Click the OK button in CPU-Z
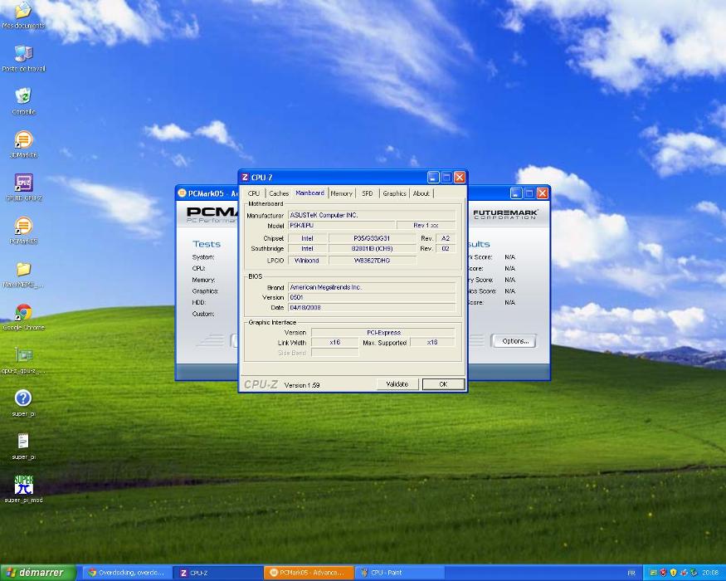 tap(443, 384)
